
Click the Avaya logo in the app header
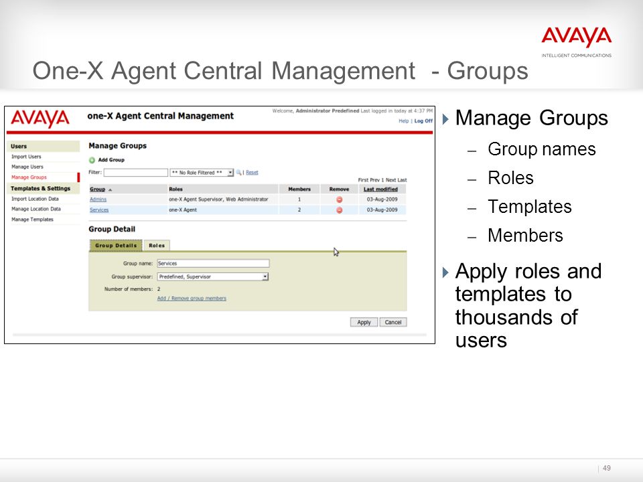coord(40,118)
